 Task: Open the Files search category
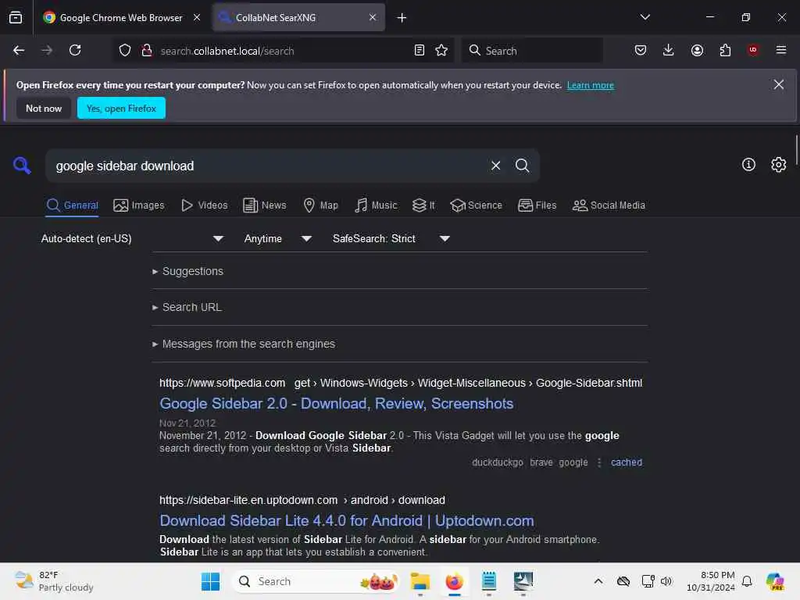click(x=537, y=205)
